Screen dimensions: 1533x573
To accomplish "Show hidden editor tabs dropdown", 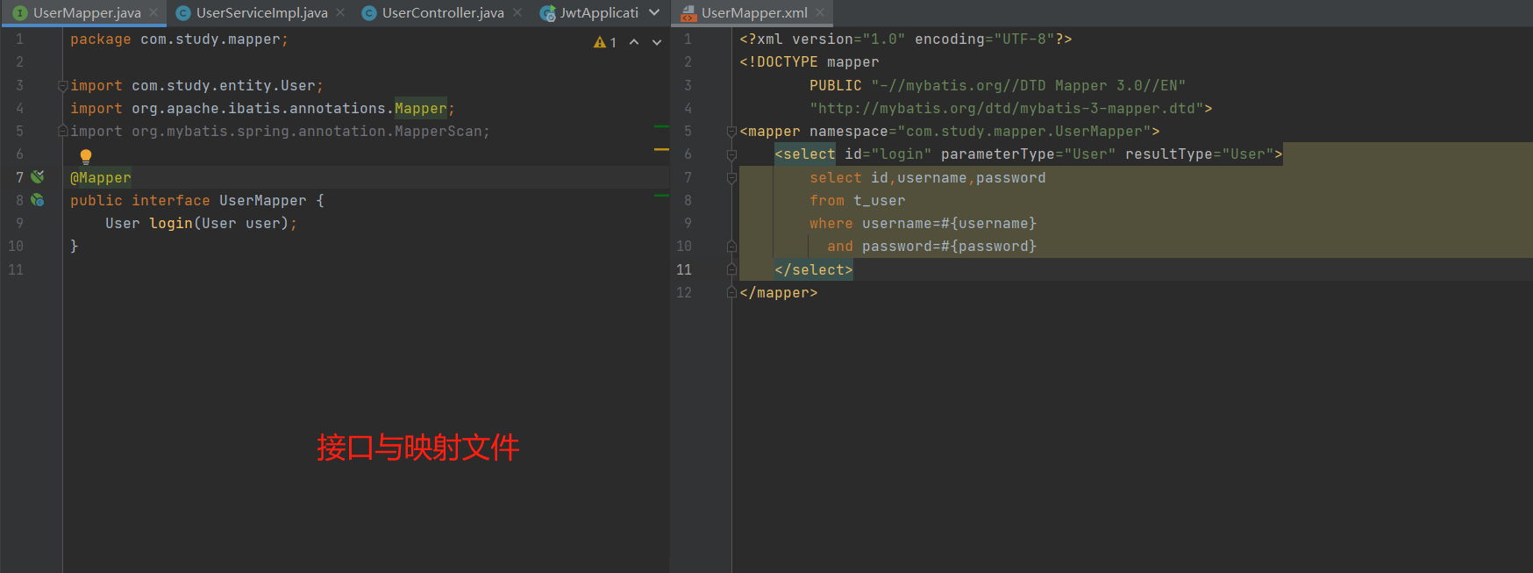I will (654, 12).
